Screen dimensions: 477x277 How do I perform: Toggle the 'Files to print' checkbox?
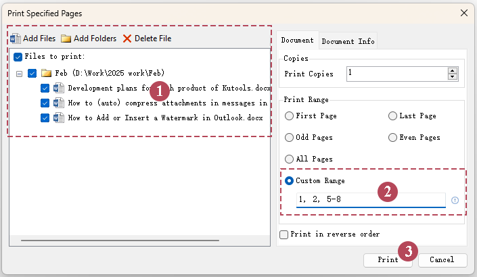(x=18, y=57)
